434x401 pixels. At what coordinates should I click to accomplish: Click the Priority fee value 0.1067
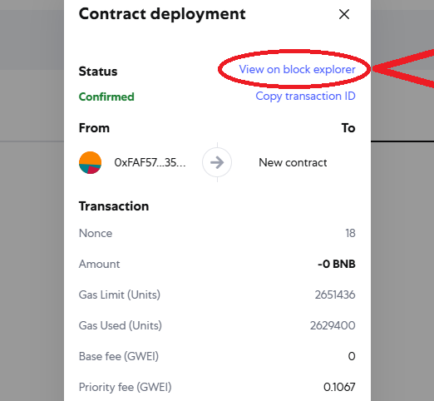pos(339,387)
